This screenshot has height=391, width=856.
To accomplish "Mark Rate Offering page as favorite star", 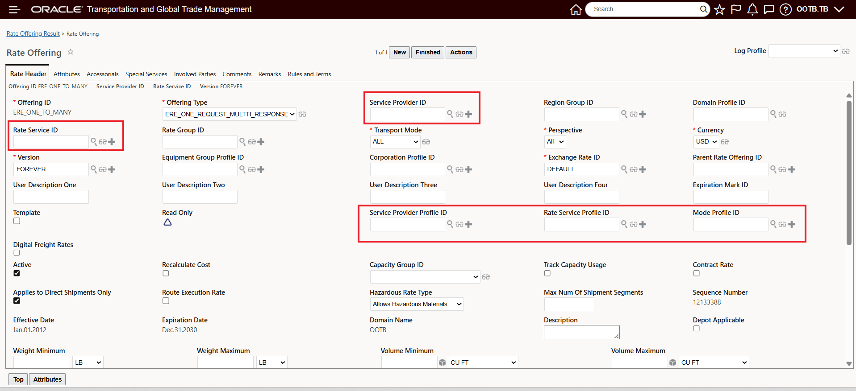I will (70, 52).
